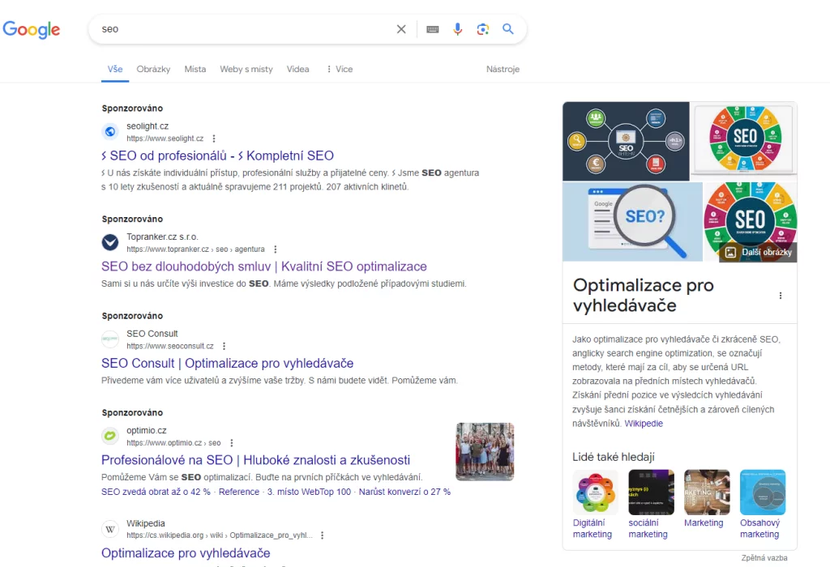Click the 'Digitální marketing' text link
Image resolution: width=830 pixels, height=567 pixels.
593,528
